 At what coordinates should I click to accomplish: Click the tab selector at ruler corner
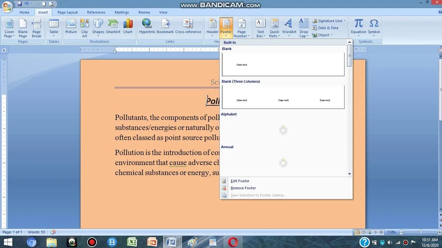pos(4,50)
